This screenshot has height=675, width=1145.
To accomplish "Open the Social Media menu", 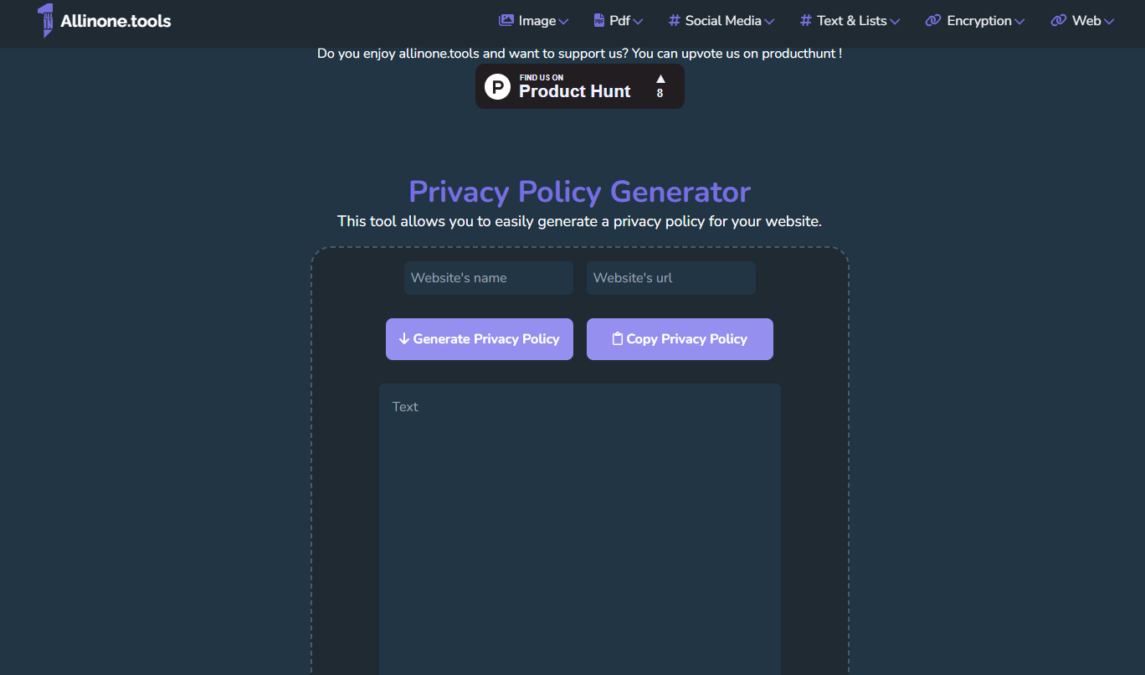I will 721,19.
